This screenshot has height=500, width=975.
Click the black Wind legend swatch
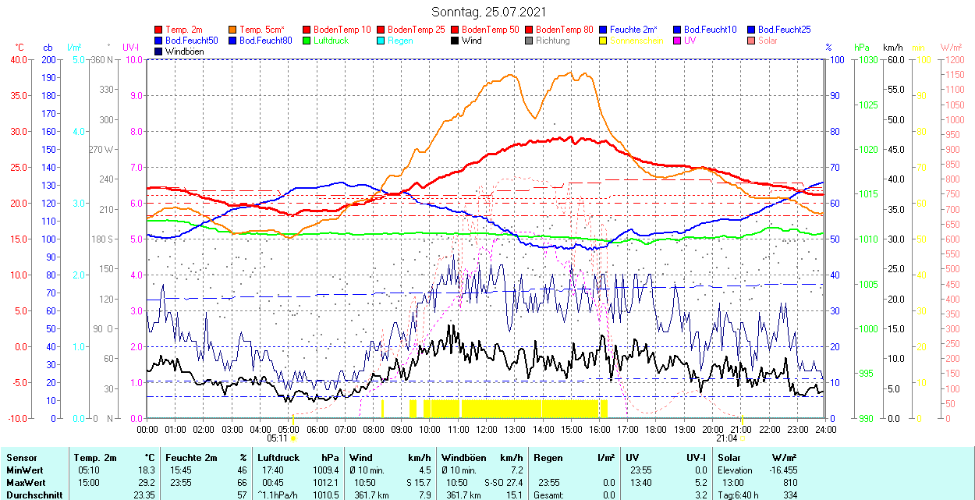pyautogui.click(x=455, y=41)
